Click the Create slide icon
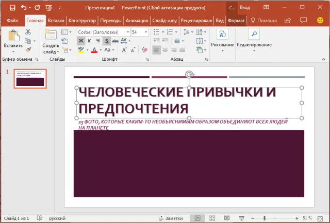 click(51, 35)
